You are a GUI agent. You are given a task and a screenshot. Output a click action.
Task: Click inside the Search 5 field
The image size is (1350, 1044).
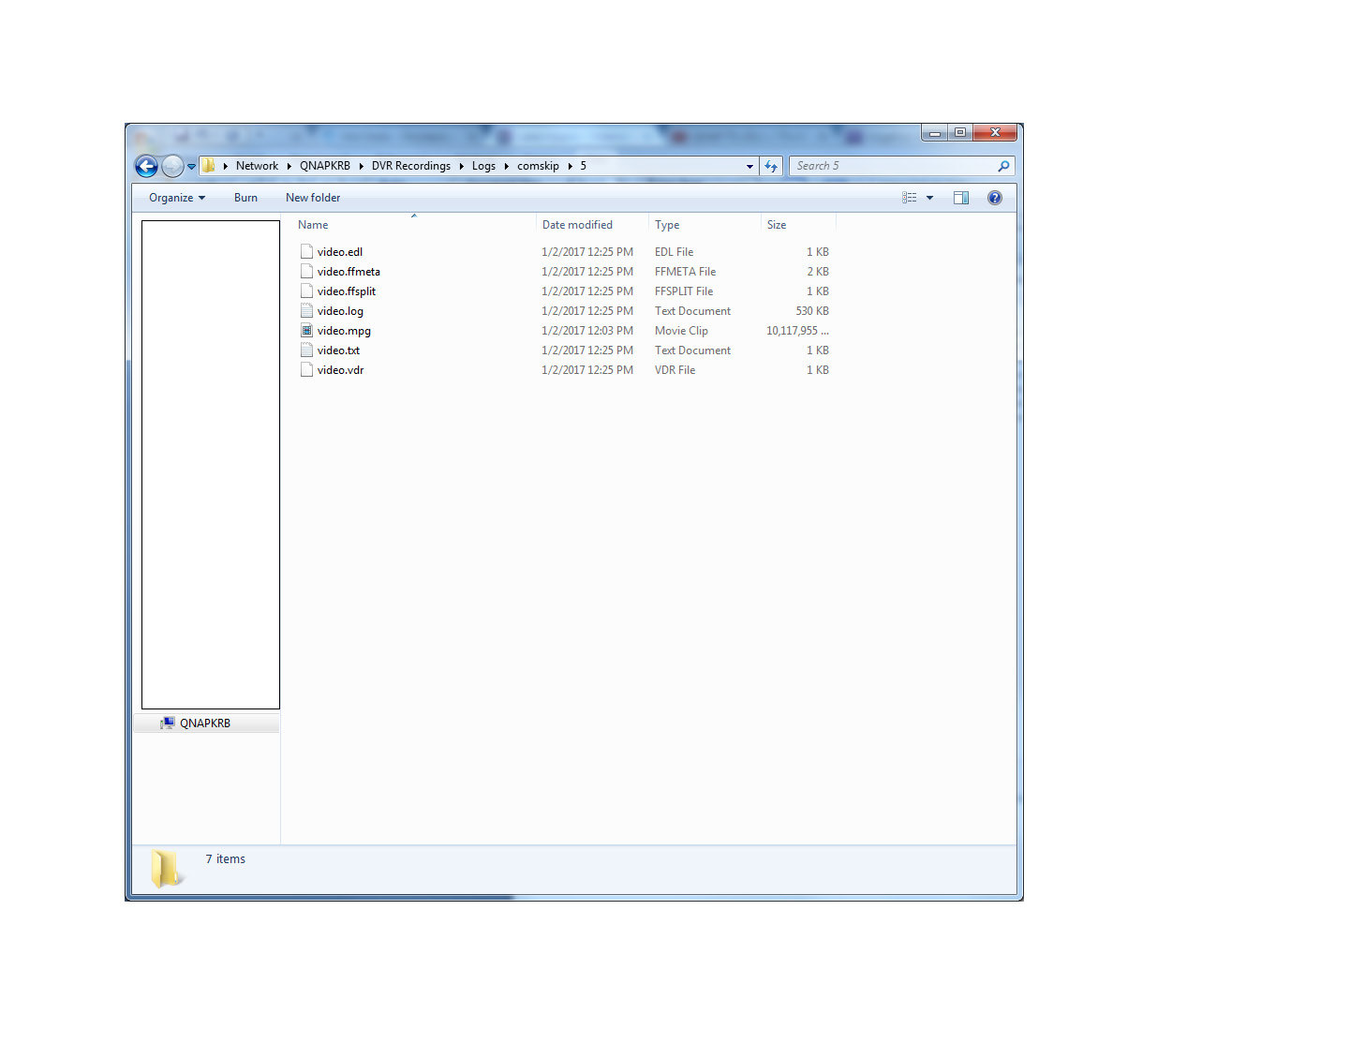[x=890, y=166]
